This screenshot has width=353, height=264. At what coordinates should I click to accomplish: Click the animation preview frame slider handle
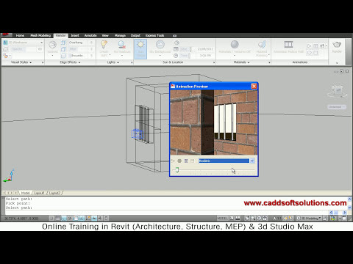click(x=177, y=170)
